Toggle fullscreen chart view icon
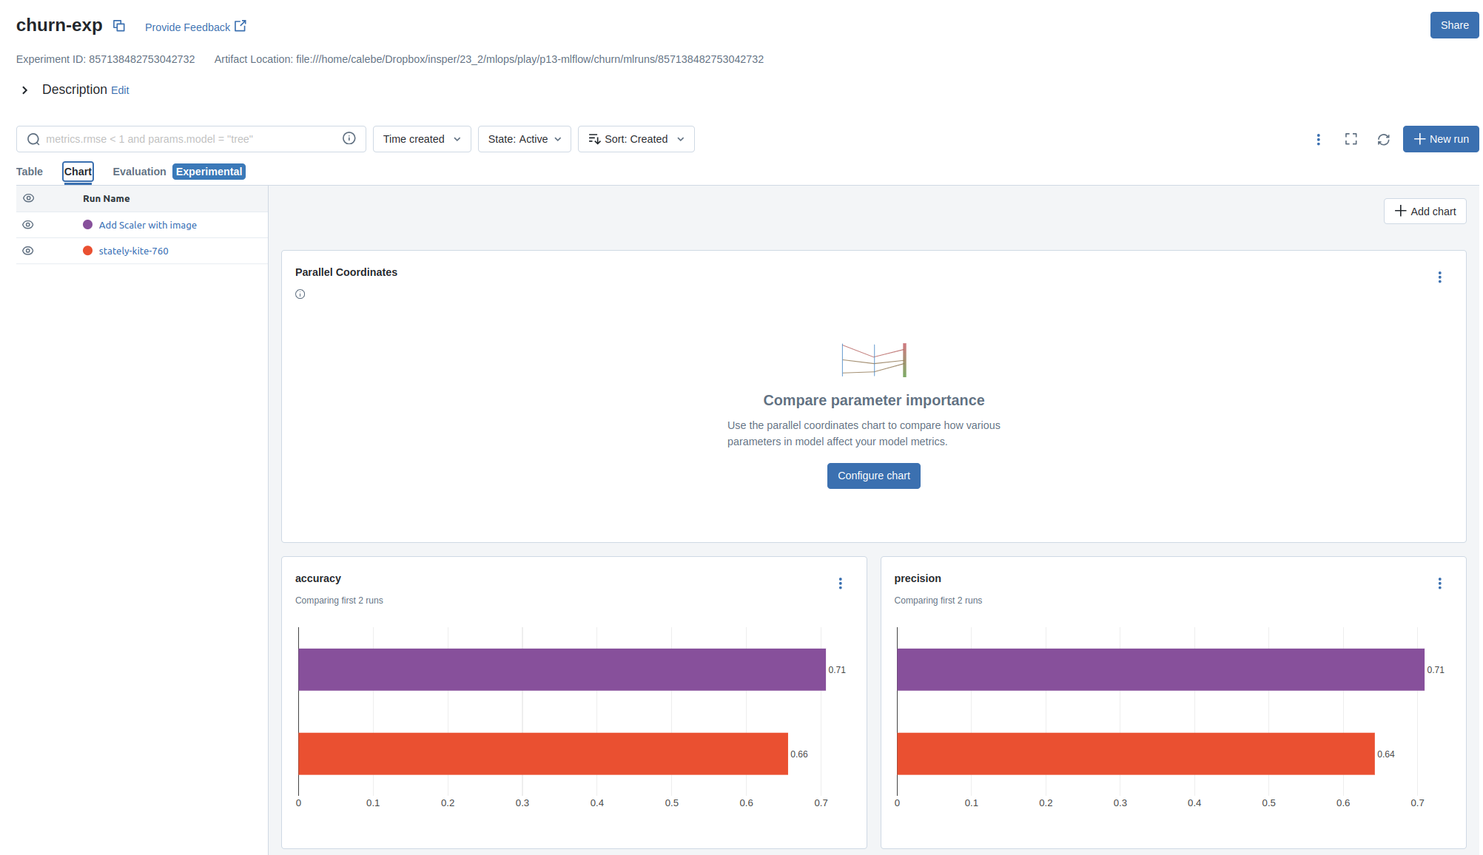 (x=1351, y=139)
